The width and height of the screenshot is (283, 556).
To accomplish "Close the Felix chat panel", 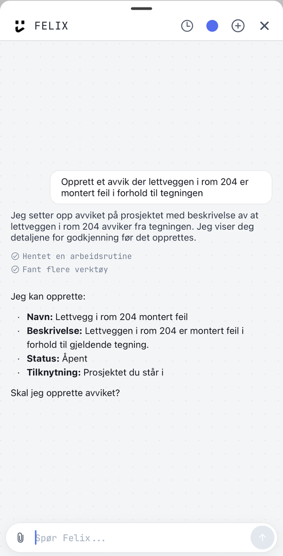I will click(264, 26).
